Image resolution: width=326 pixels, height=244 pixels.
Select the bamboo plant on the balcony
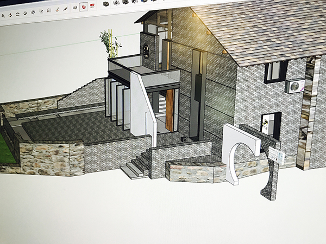point(111,43)
